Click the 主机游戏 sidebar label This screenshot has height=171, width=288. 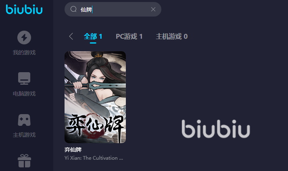24,135
